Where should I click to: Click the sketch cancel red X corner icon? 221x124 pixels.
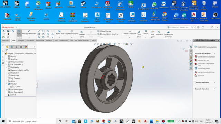[x=186, y=51]
